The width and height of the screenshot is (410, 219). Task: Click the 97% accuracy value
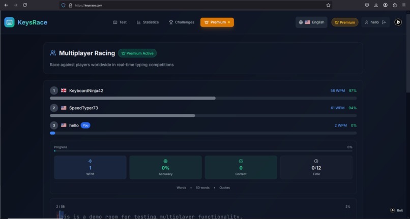353,90
